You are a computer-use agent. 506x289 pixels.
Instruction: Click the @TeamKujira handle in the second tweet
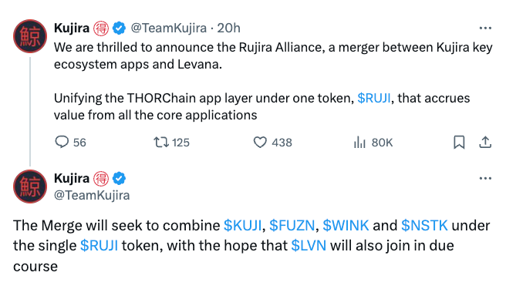point(92,196)
